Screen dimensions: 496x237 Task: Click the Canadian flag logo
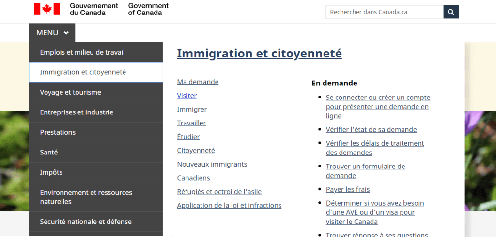47,9
